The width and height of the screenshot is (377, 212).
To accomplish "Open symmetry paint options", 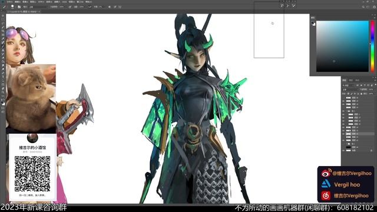I will [120, 7].
